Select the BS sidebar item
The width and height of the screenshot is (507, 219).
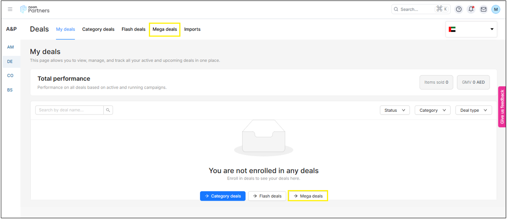click(10, 90)
